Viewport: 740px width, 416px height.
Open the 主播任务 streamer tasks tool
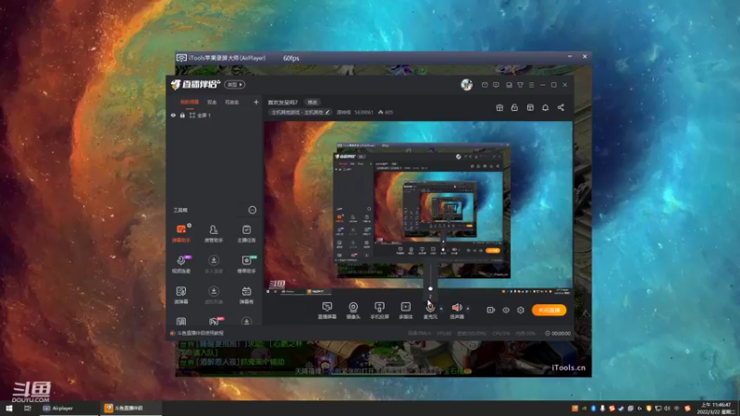246,234
